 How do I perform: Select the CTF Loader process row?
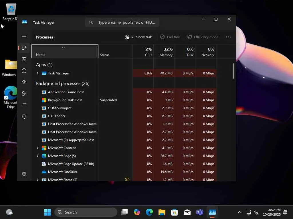[x=124, y=116]
